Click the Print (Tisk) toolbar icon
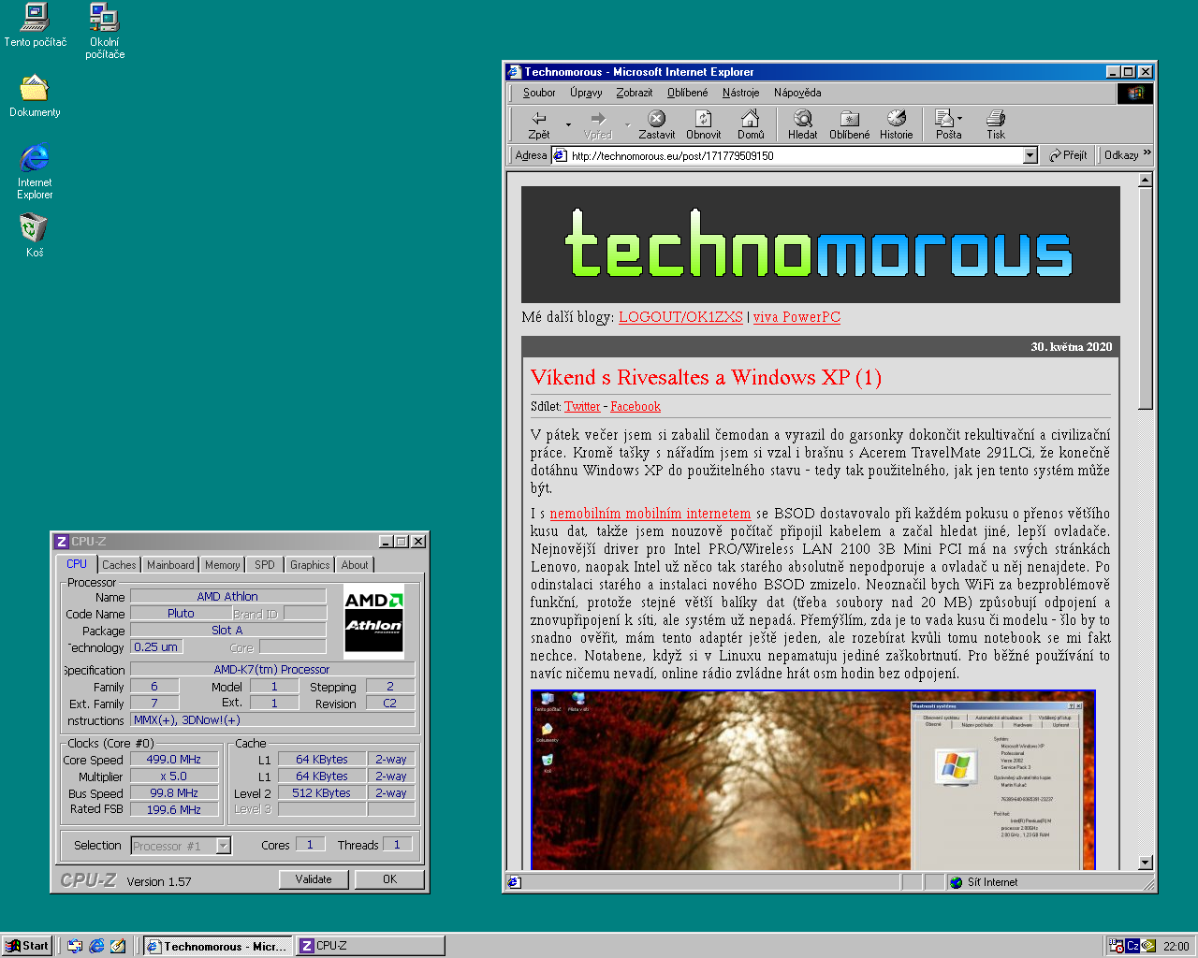 [x=995, y=119]
